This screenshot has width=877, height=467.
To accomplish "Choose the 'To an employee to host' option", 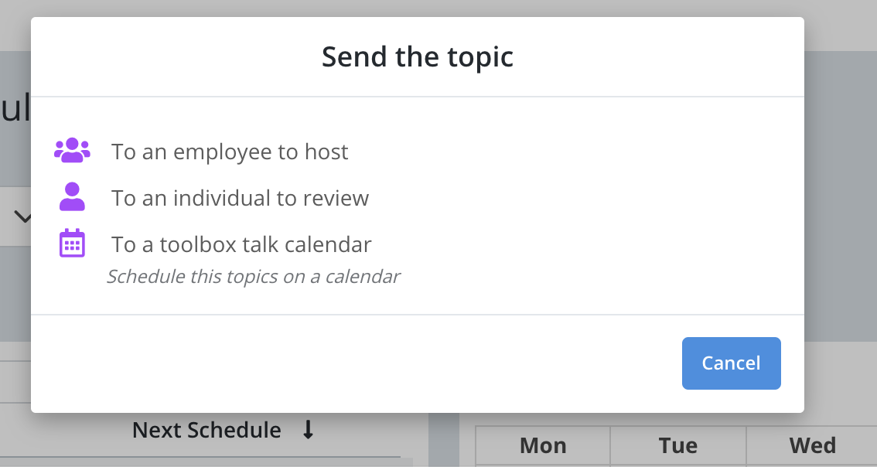I will [230, 152].
